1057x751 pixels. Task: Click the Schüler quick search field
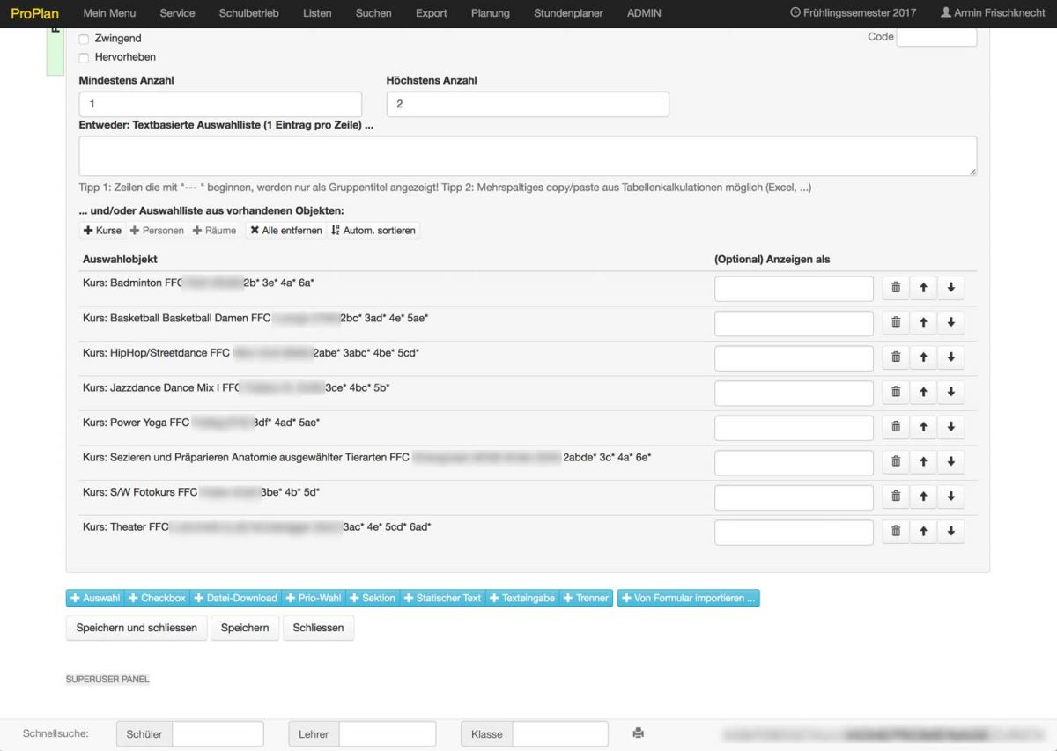pyautogui.click(x=218, y=734)
